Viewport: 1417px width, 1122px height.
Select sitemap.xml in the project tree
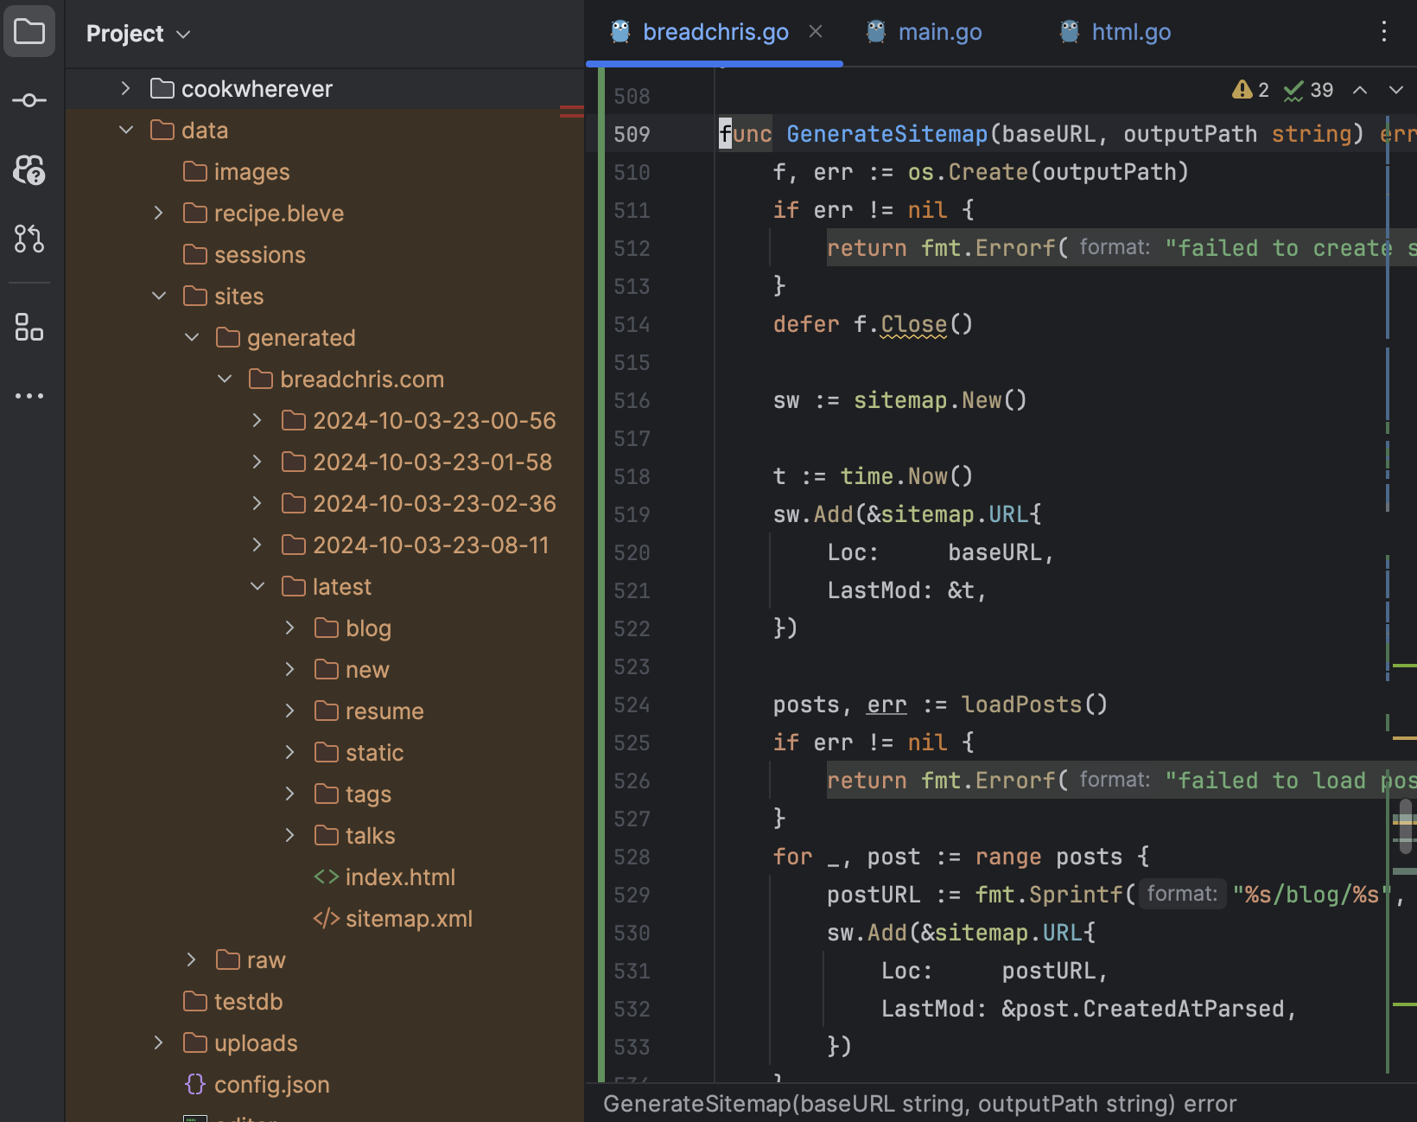click(325, 919)
